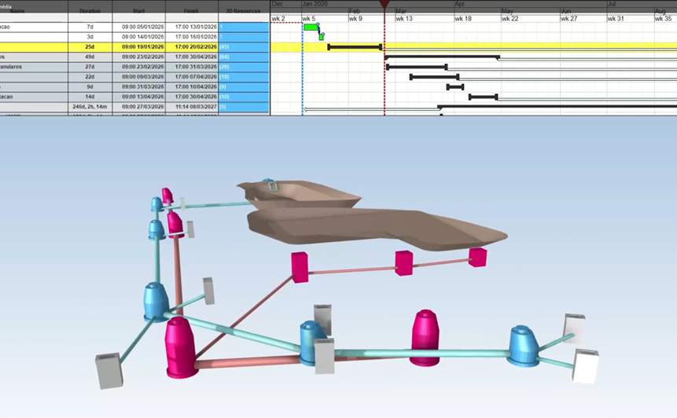This screenshot has height=418, width=677.
Task: Pick the white box at bottom-left corner
Action: click(109, 371)
